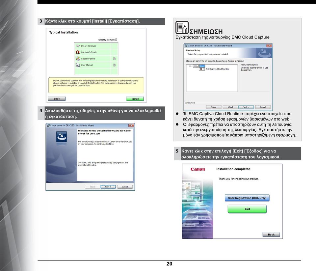
Task: Click User Registration (USA Only) button
Action: [247, 198]
